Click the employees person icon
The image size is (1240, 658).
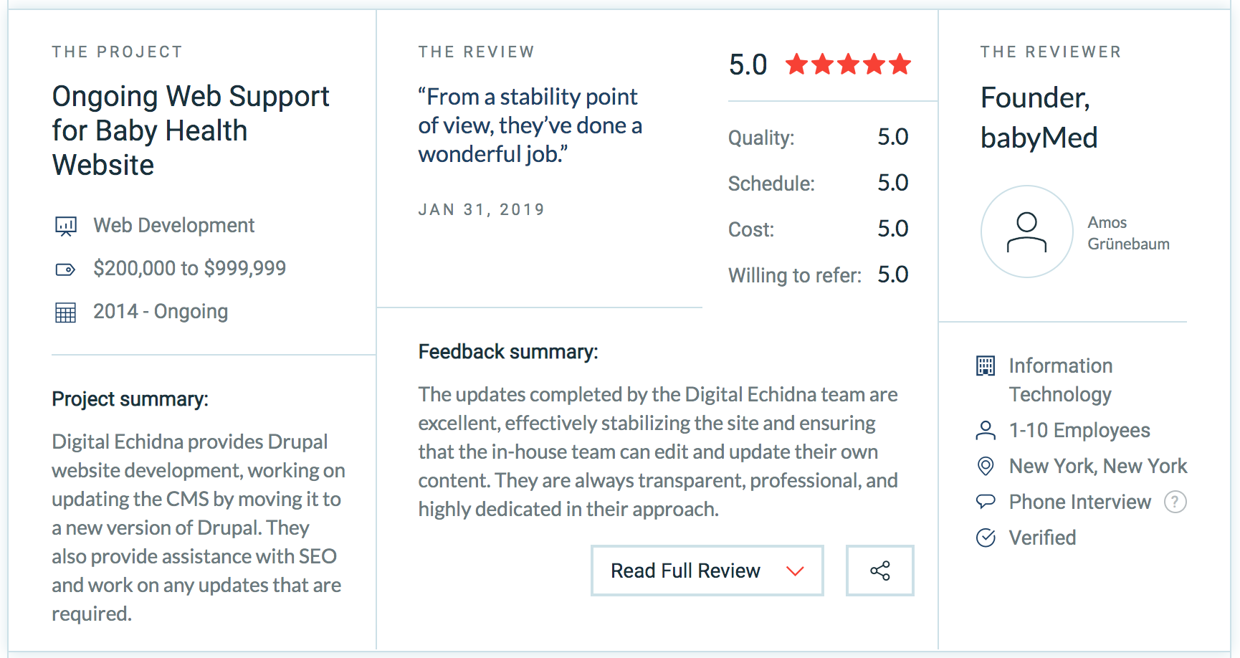[x=986, y=430]
